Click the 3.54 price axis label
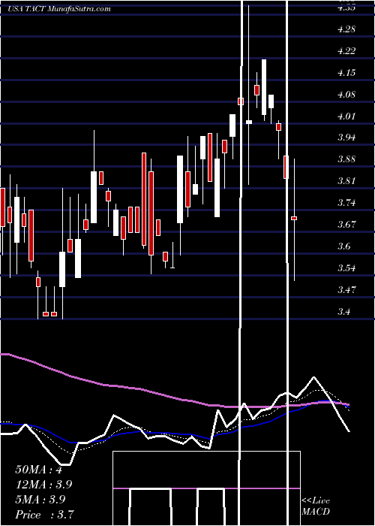The width and height of the screenshot is (375, 526). click(346, 268)
